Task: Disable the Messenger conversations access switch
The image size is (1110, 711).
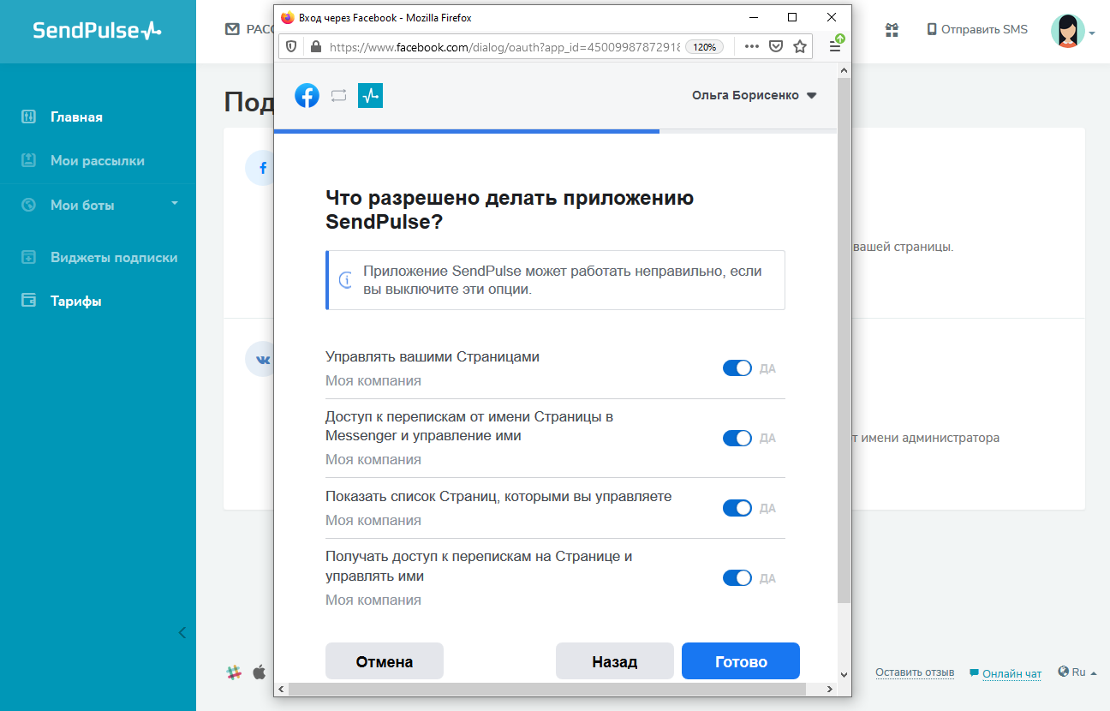Action: [x=737, y=439]
